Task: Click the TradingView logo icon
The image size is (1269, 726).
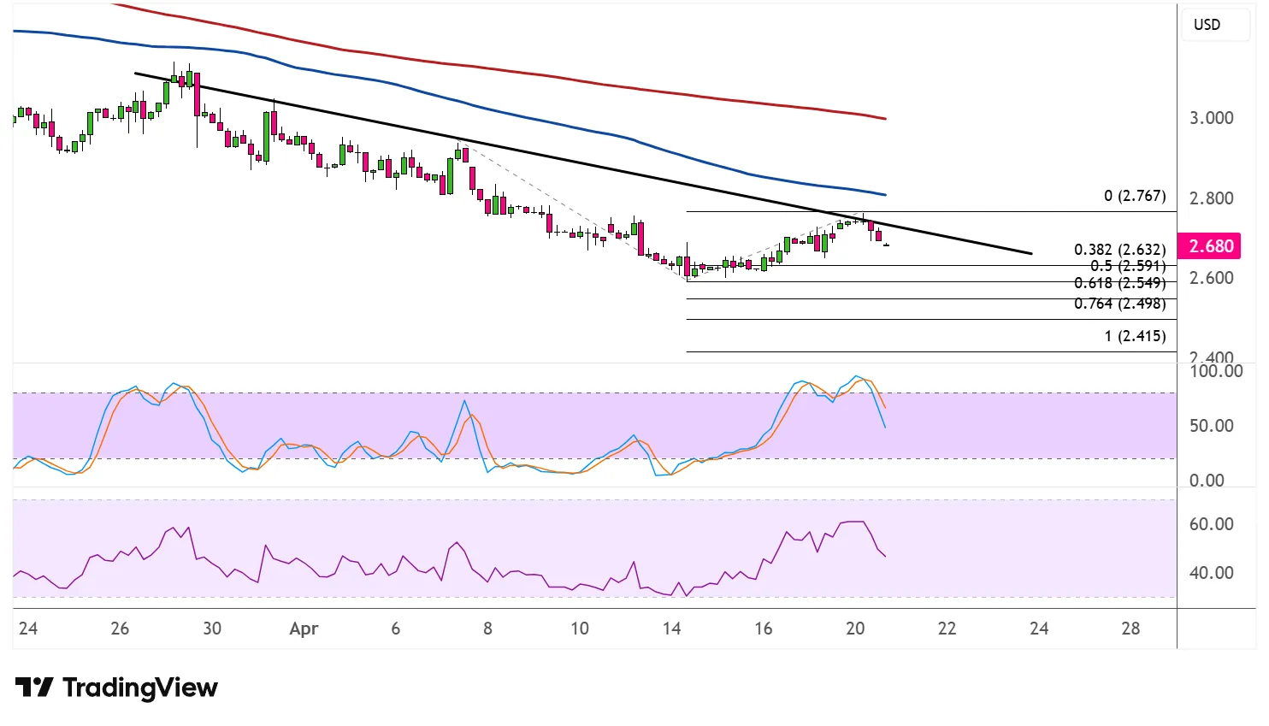Action: click(34, 688)
